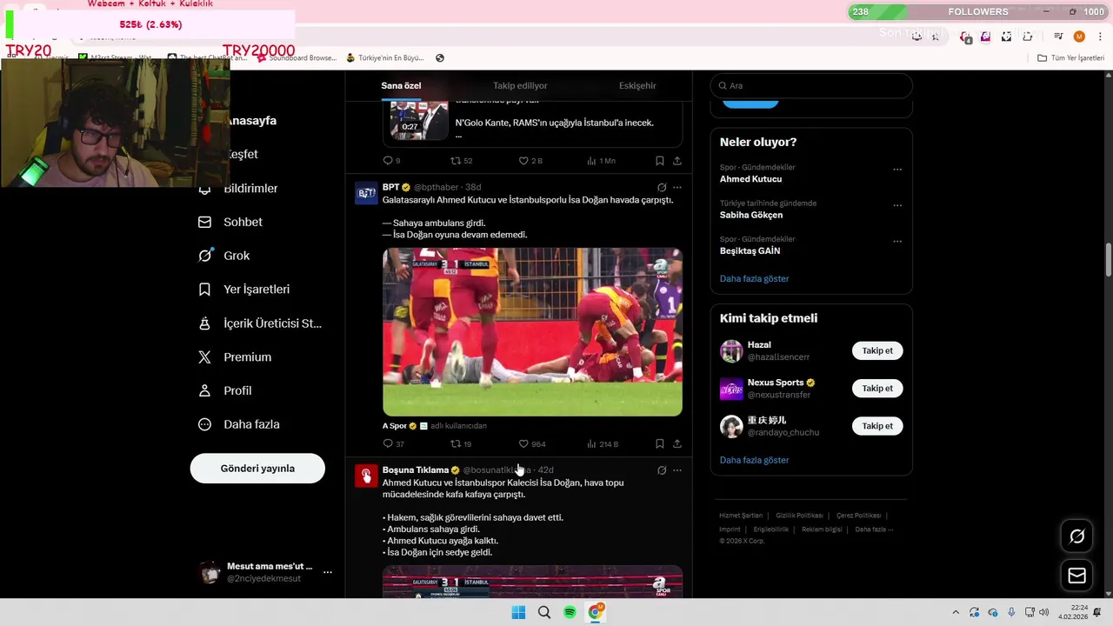1113x626 pixels.
Task: Open options for Sabiha Gökçen trend
Action: point(897,205)
